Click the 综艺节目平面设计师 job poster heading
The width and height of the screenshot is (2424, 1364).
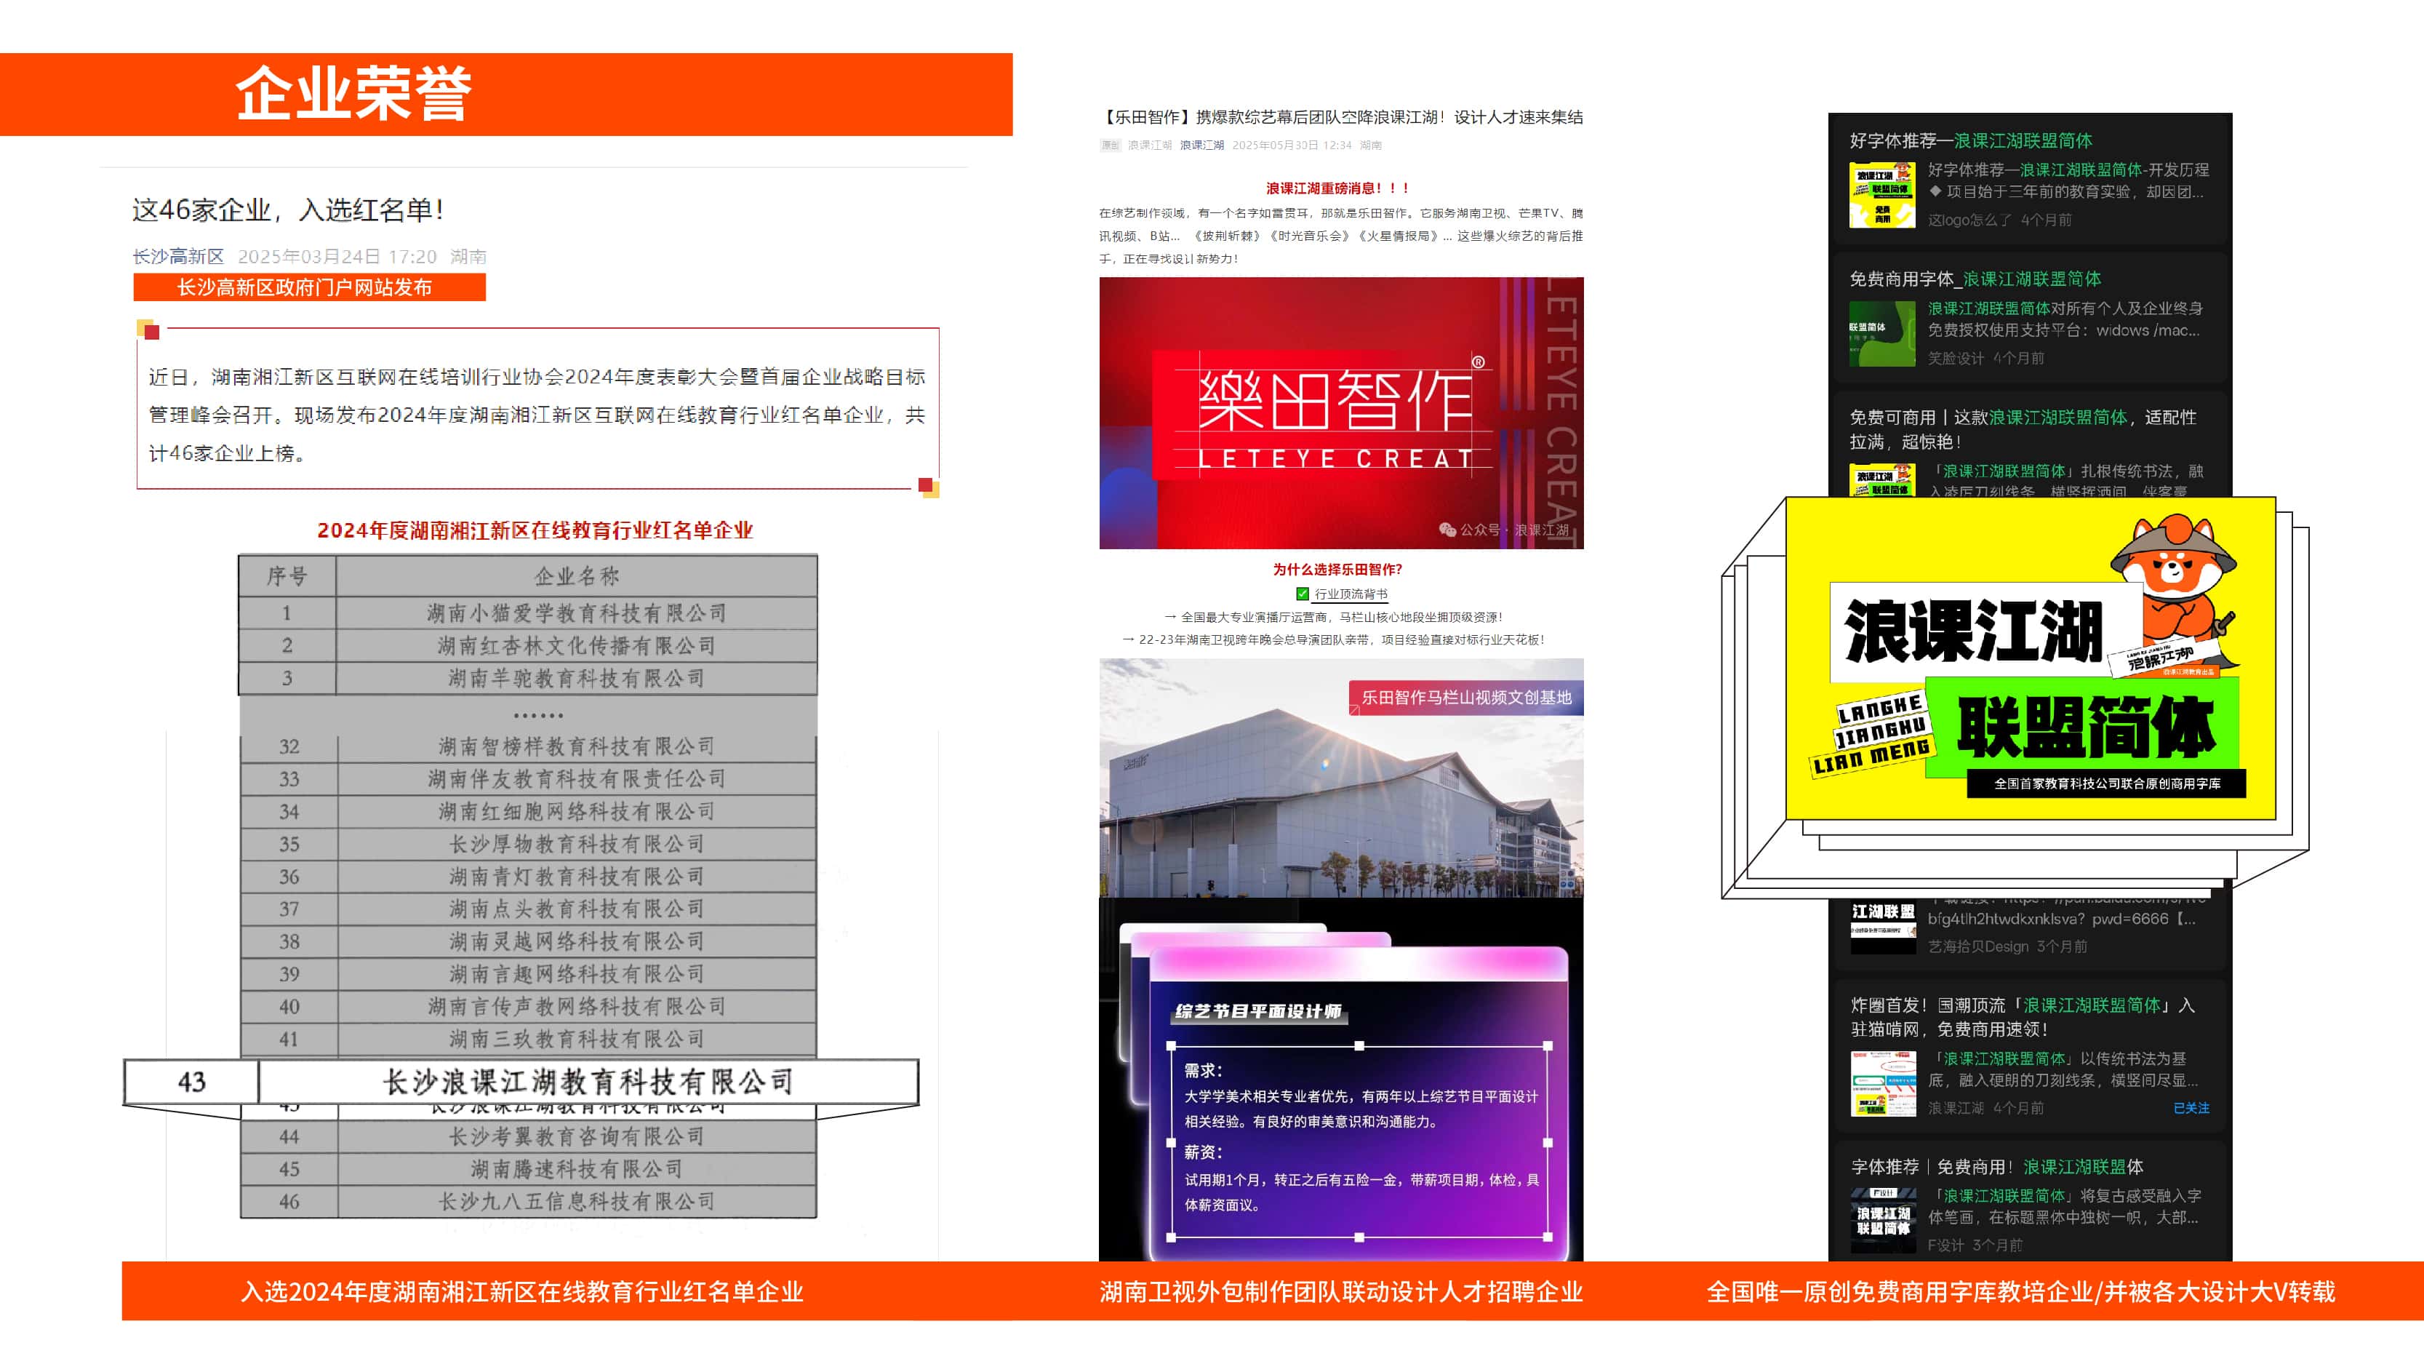(1258, 1011)
